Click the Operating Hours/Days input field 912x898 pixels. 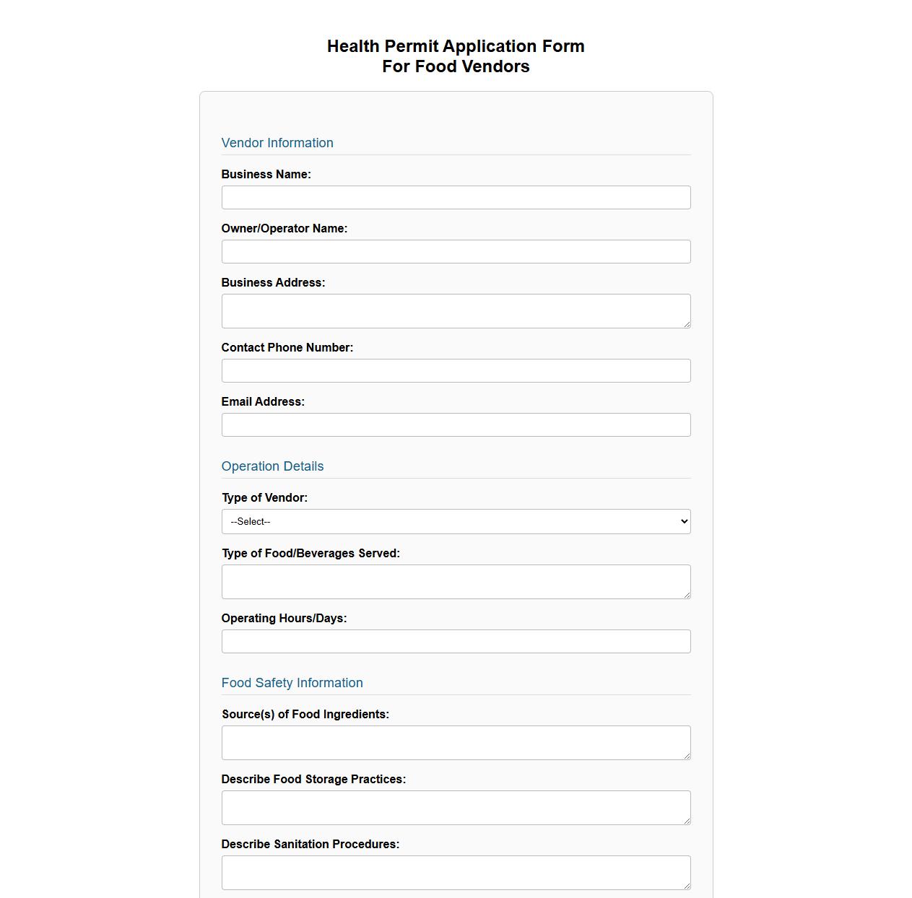pos(456,641)
